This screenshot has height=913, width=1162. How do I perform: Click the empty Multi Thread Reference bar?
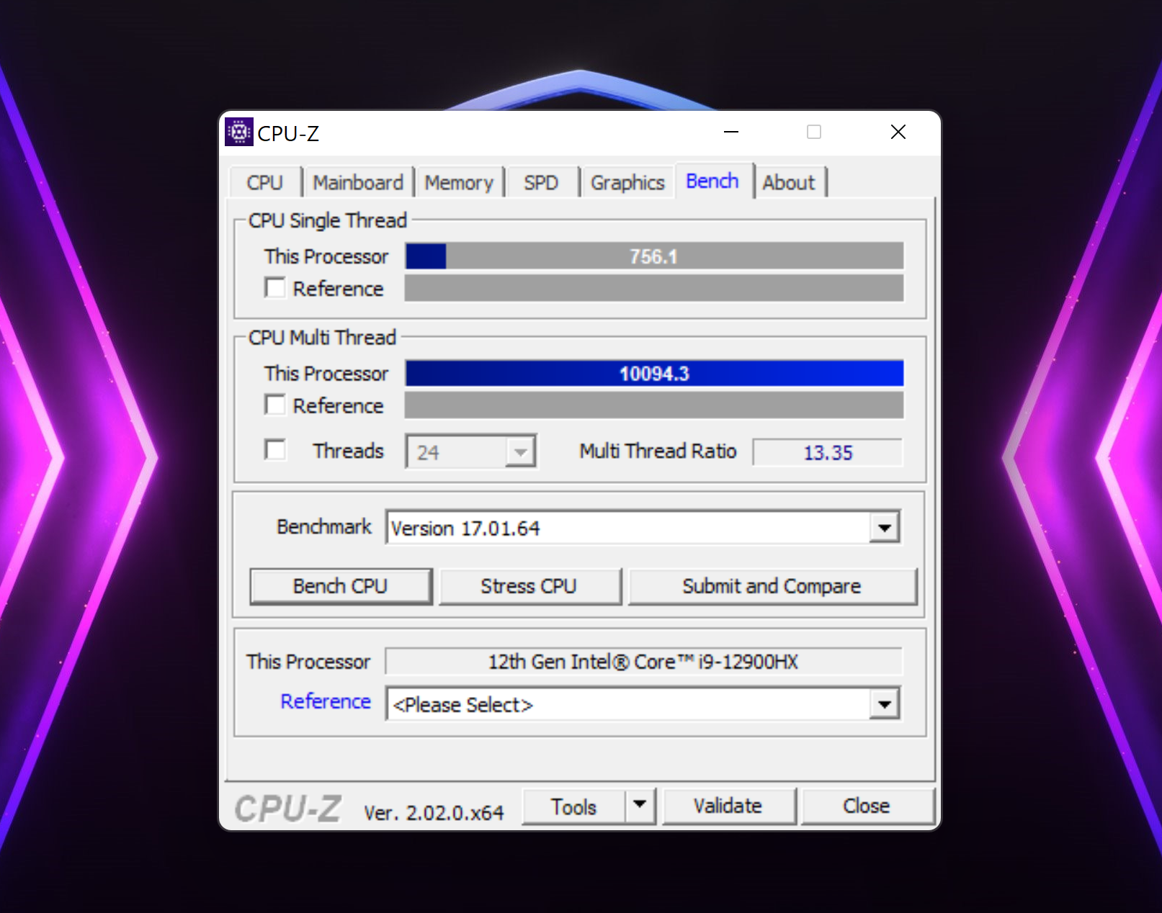click(x=654, y=405)
